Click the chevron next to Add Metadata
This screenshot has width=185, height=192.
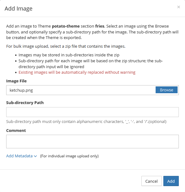coord(35,156)
